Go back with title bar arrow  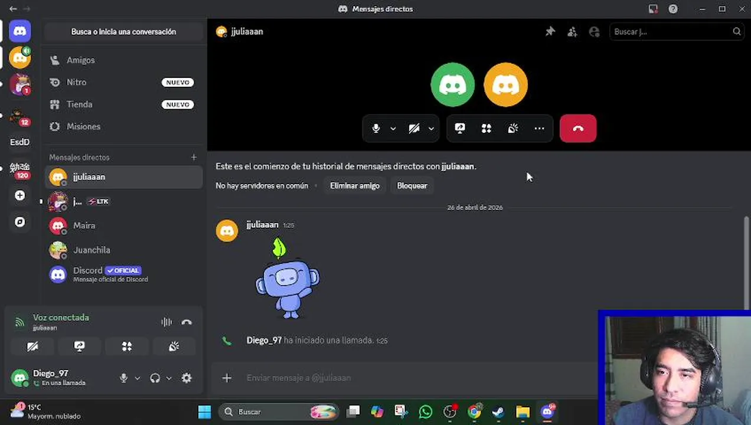pyautogui.click(x=13, y=9)
